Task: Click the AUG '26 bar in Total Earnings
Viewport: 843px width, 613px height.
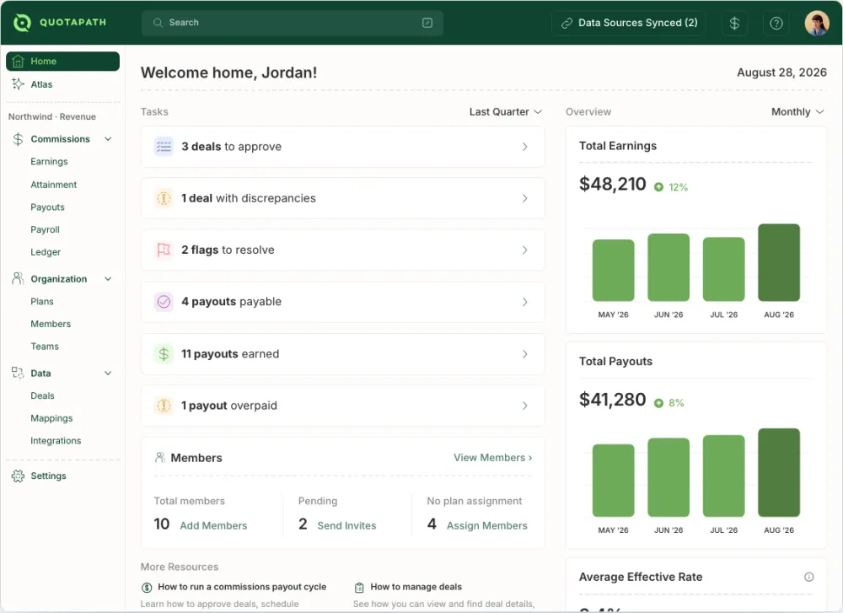Action: click(x=779, y=262)
